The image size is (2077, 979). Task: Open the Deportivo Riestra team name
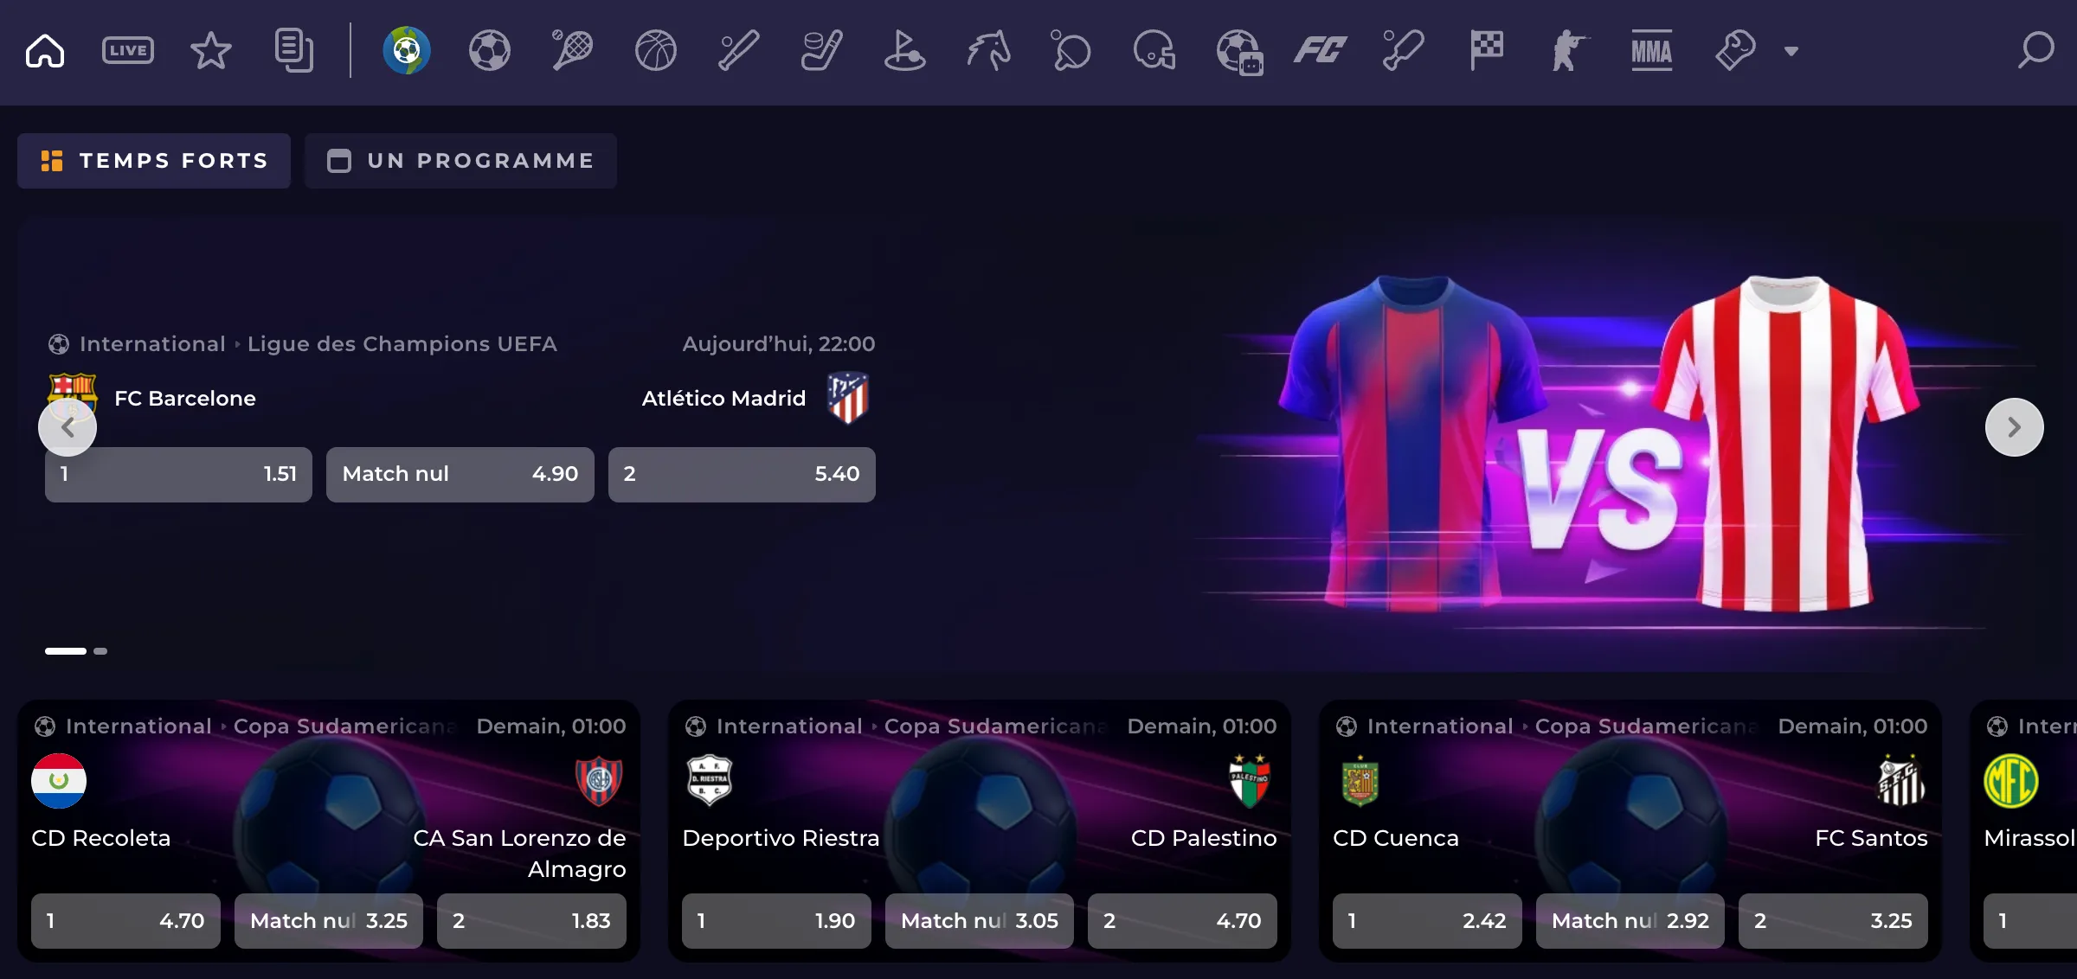click(781, 838)
